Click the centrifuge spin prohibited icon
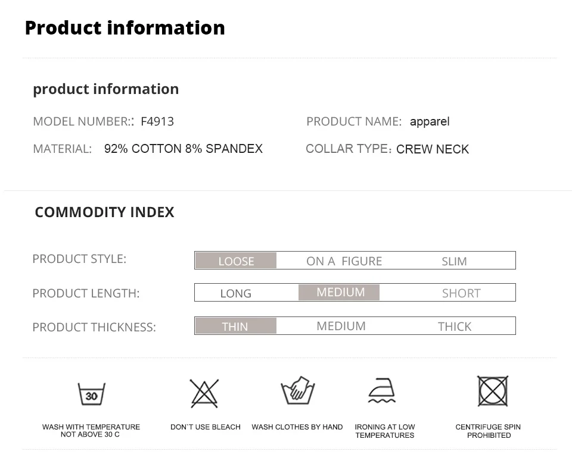The width and height of the screenshot is (572, 464). (x=493, y=391)
